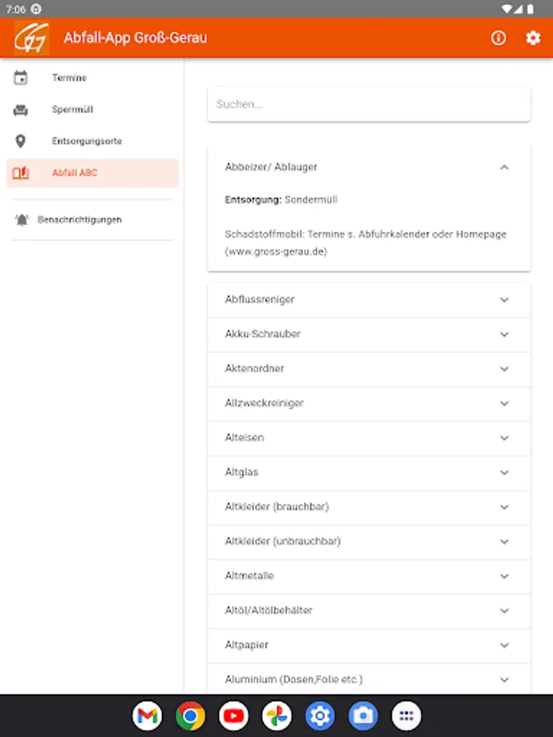Expand the Akku-Schrauber chevron
Screen dimensions: 553x737
tap(504, 334)
